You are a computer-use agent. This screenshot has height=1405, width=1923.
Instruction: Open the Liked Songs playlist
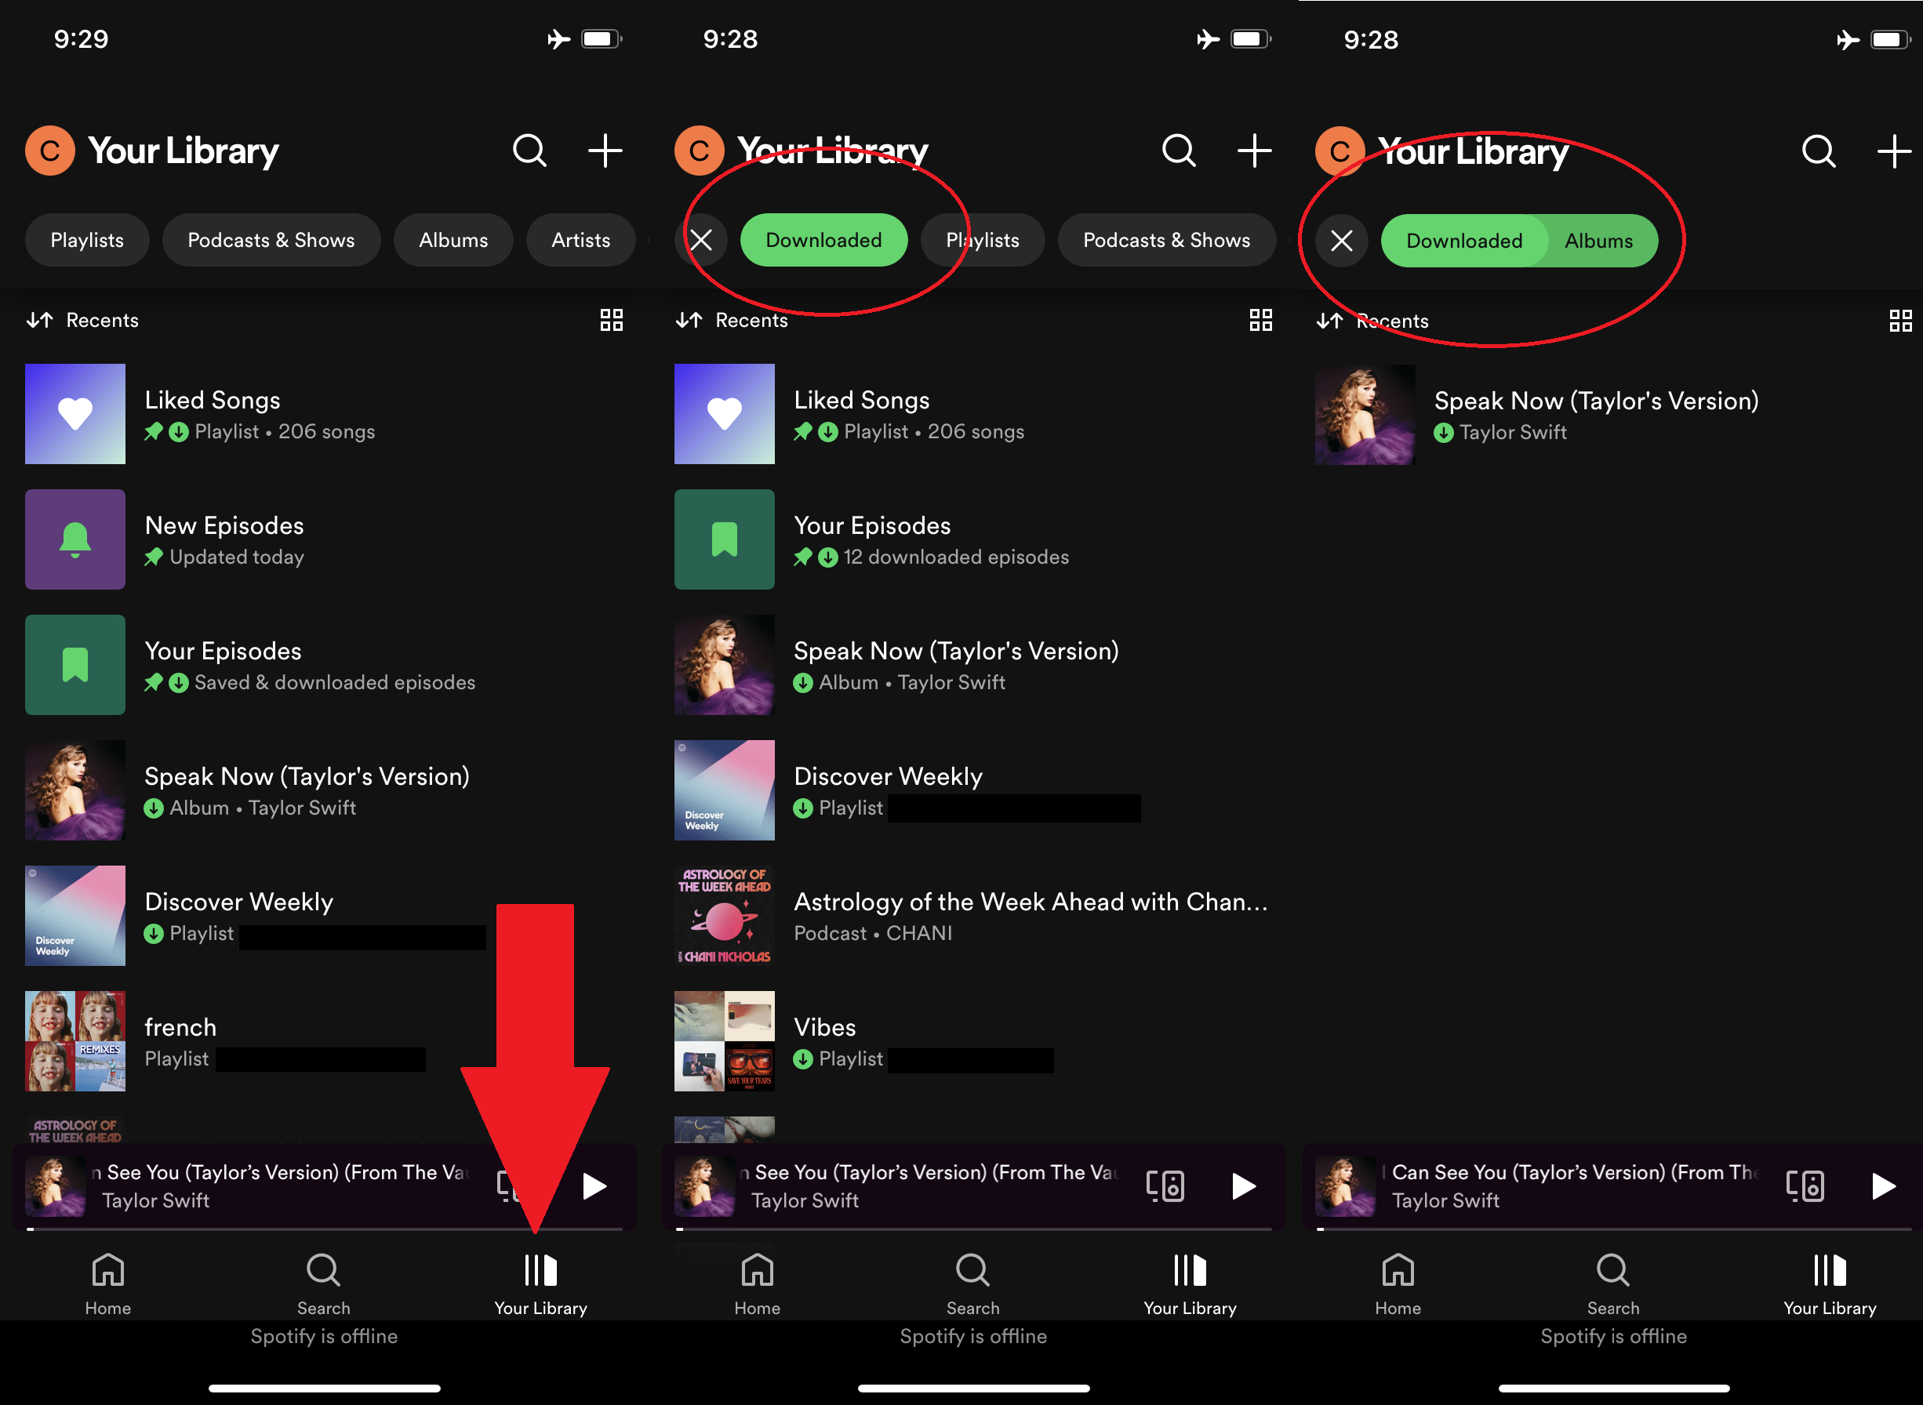coord(213,414)
